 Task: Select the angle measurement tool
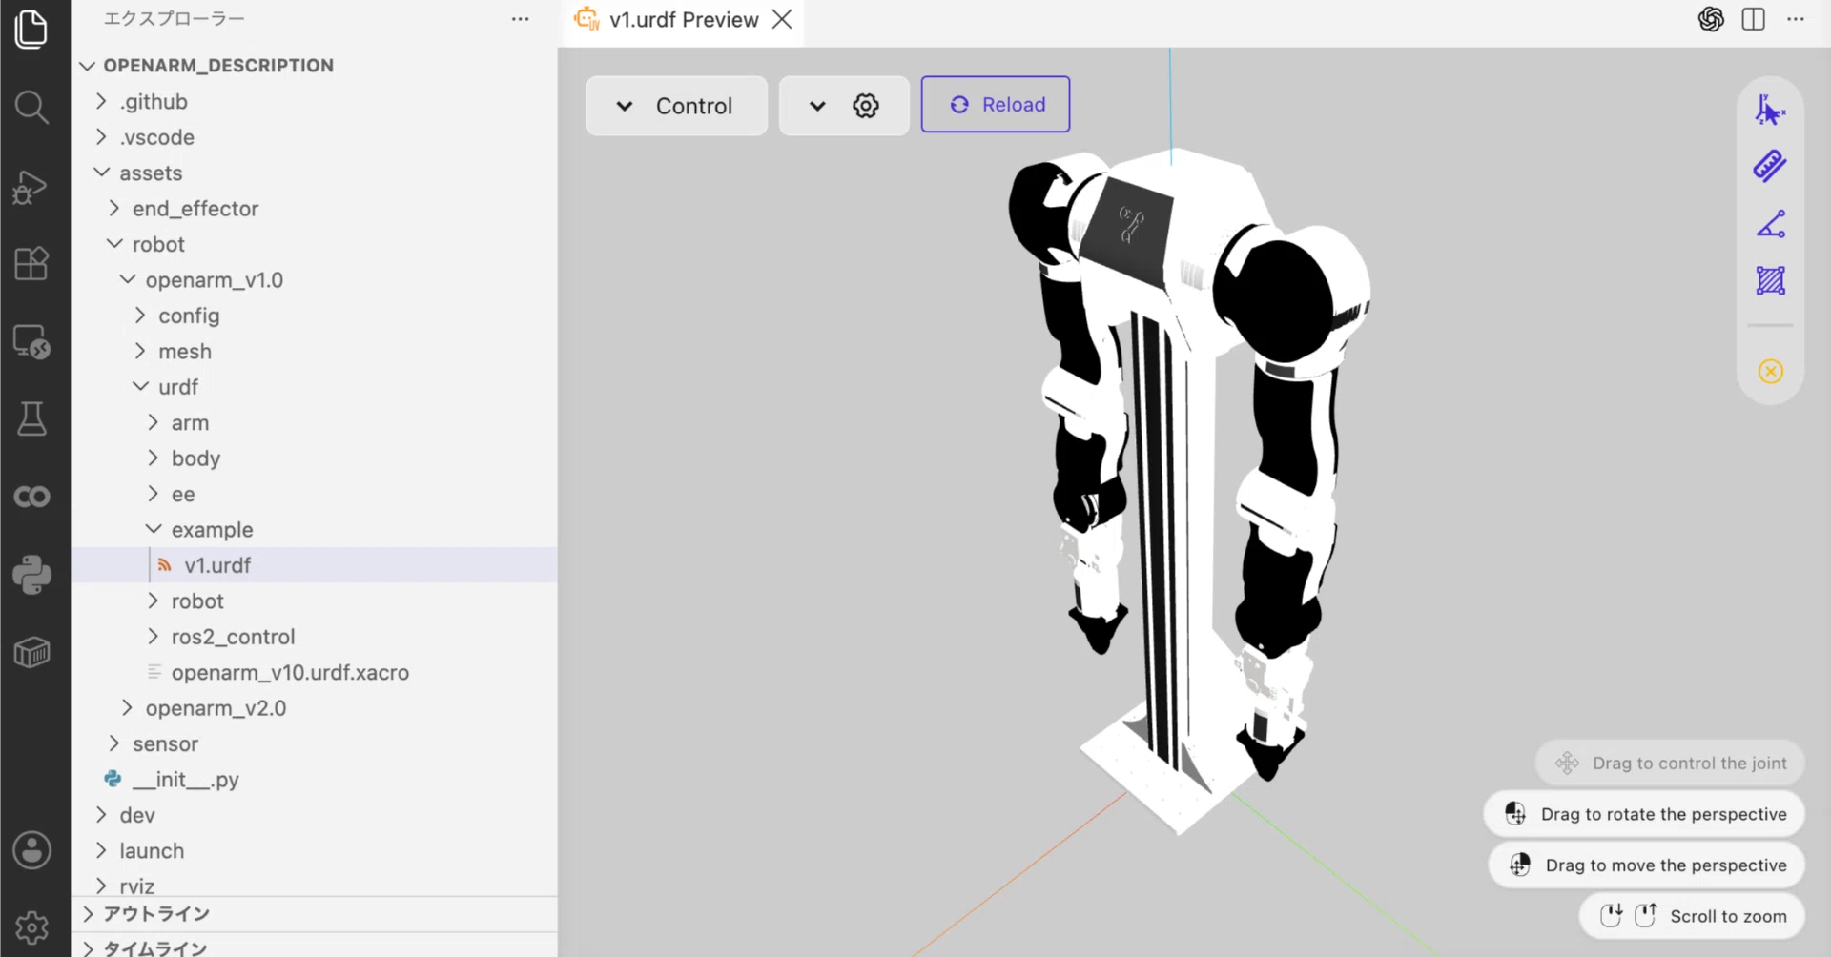pos(1770,224)
